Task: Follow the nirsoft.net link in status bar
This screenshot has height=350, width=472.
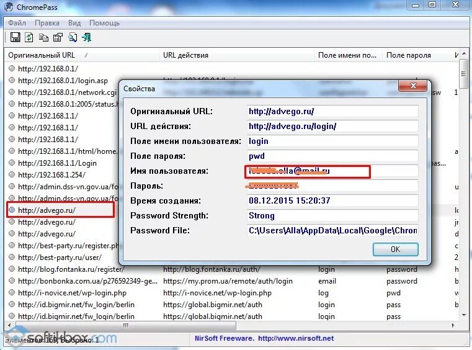Action: (296, 338)
